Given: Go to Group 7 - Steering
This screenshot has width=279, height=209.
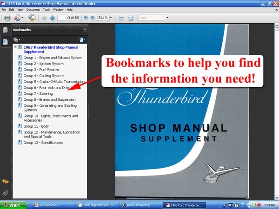Looking at the screenshot, I should [x=38, y=94].
